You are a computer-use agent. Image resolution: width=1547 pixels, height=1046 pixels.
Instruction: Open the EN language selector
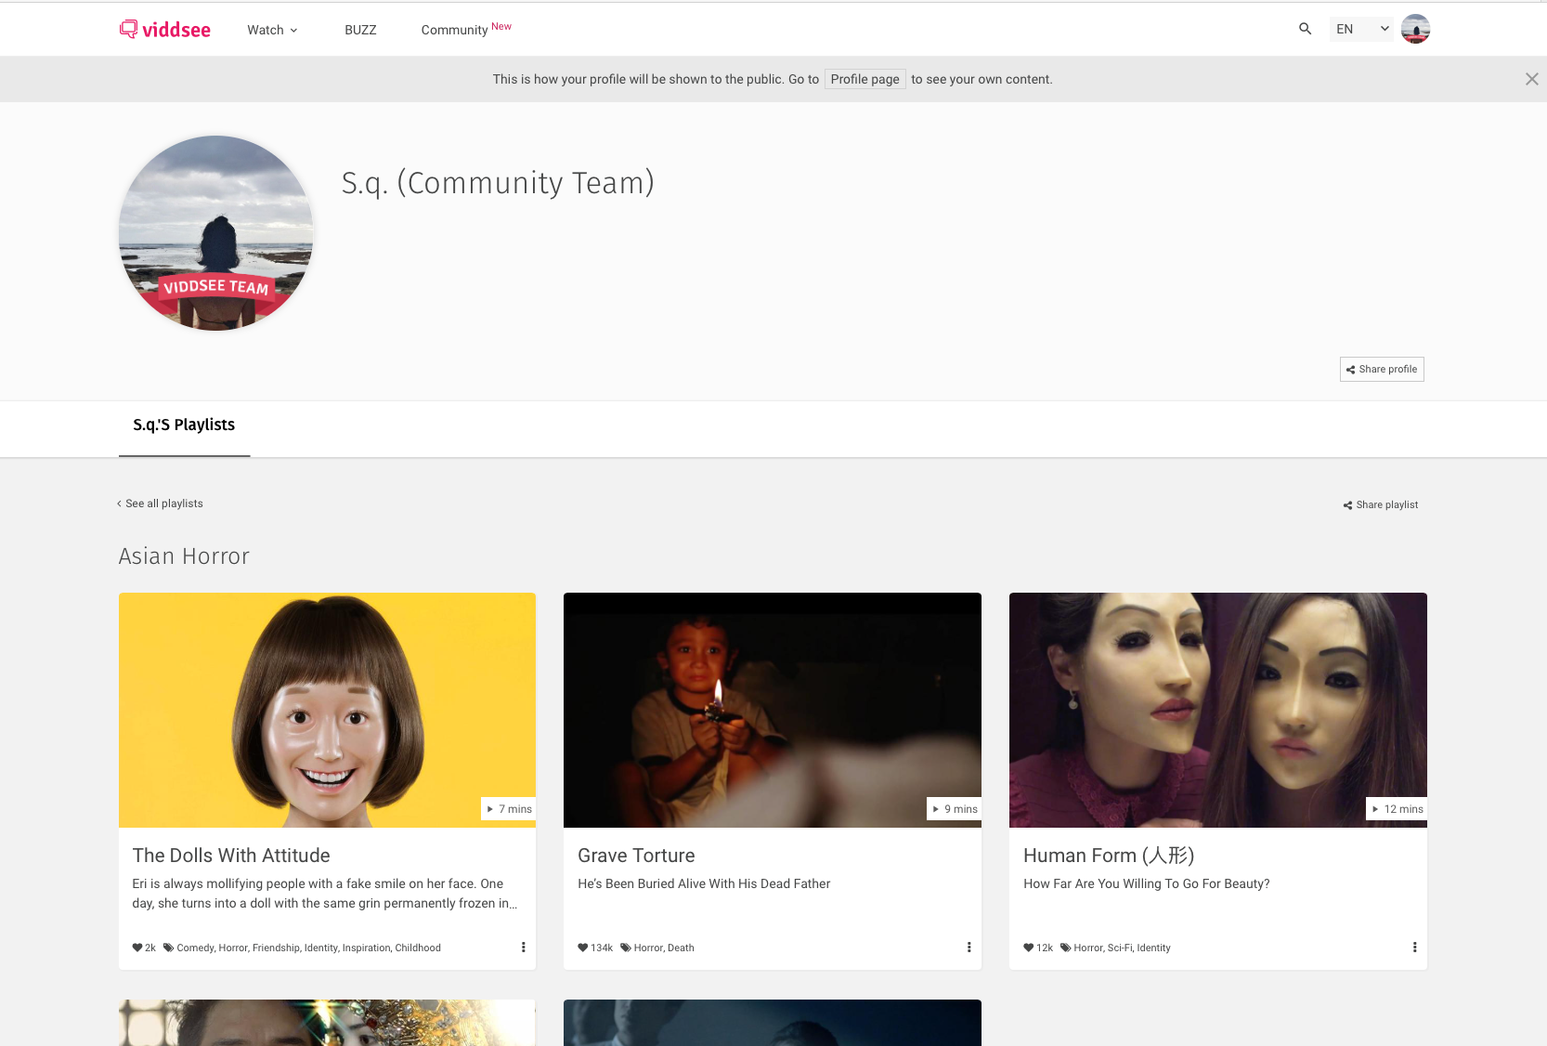click(1361, 29)
